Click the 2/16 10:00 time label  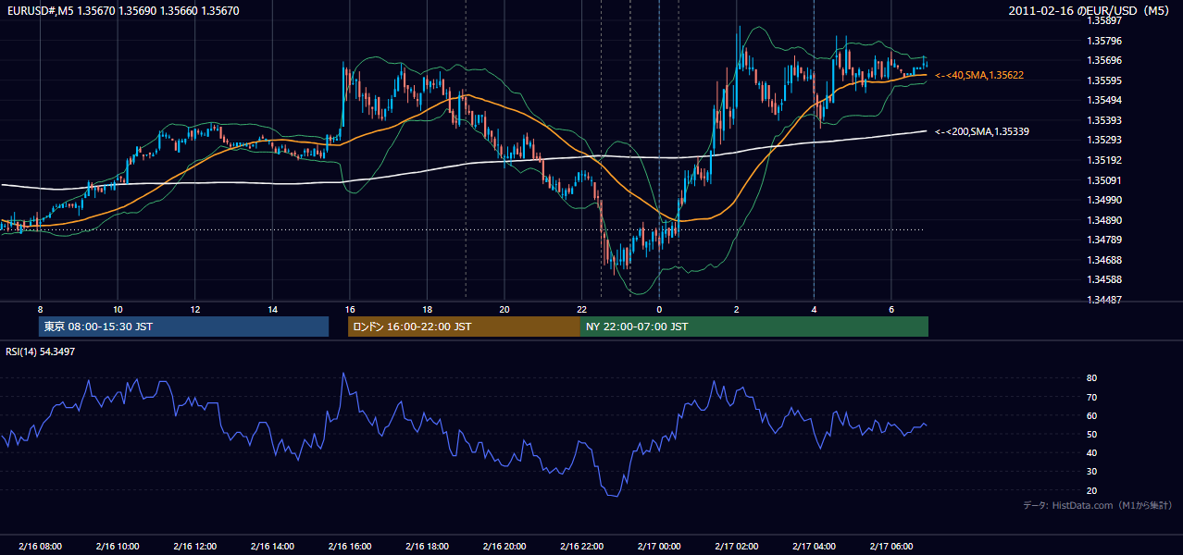118,546
